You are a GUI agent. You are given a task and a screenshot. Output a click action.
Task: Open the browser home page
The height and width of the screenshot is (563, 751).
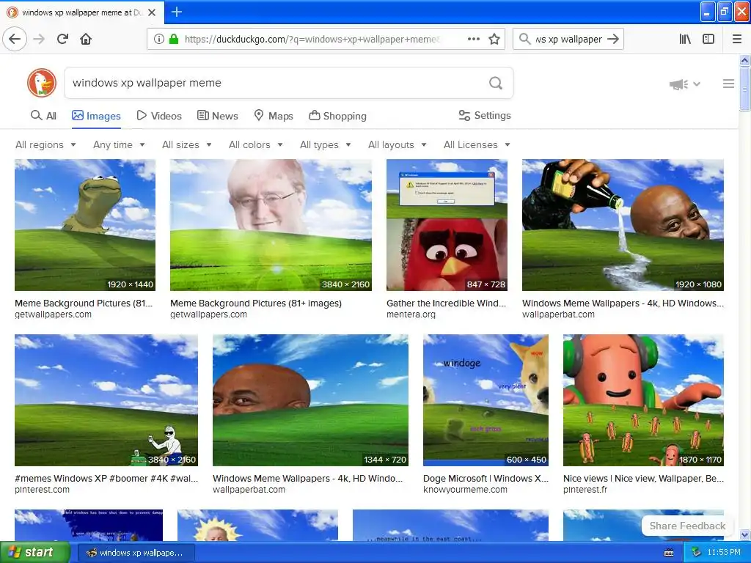(86, 39)
